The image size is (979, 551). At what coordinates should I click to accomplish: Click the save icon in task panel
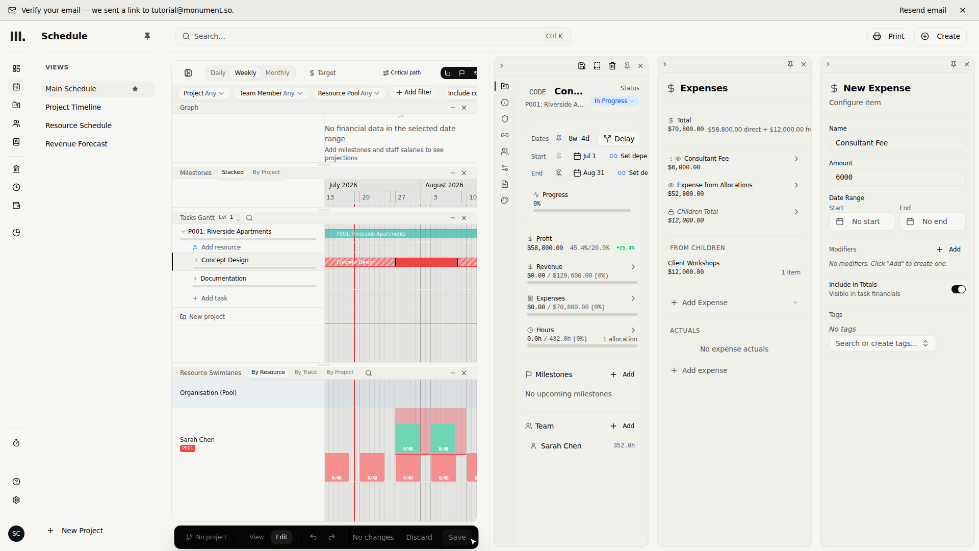(582, 66)
